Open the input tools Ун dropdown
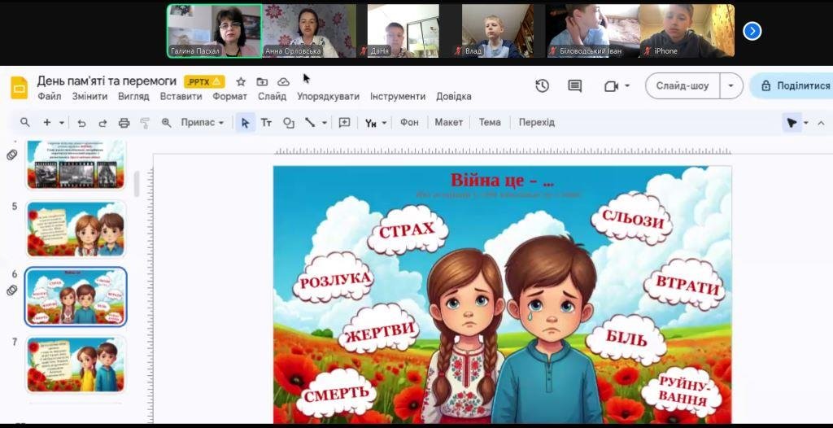 pyautogui.click(x=376, y=123)
